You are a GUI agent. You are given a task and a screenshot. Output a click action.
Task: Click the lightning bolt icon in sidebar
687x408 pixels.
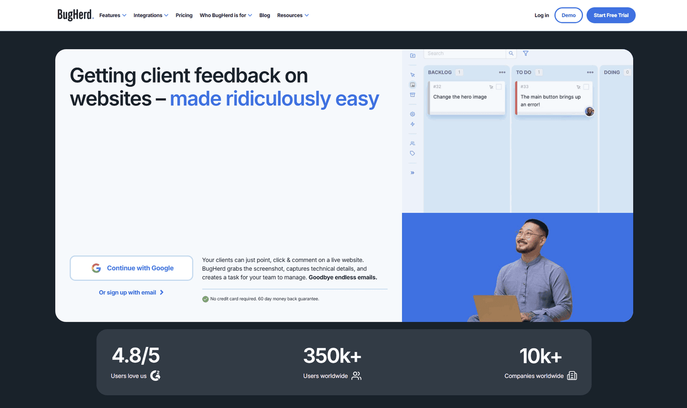(413, 124)
